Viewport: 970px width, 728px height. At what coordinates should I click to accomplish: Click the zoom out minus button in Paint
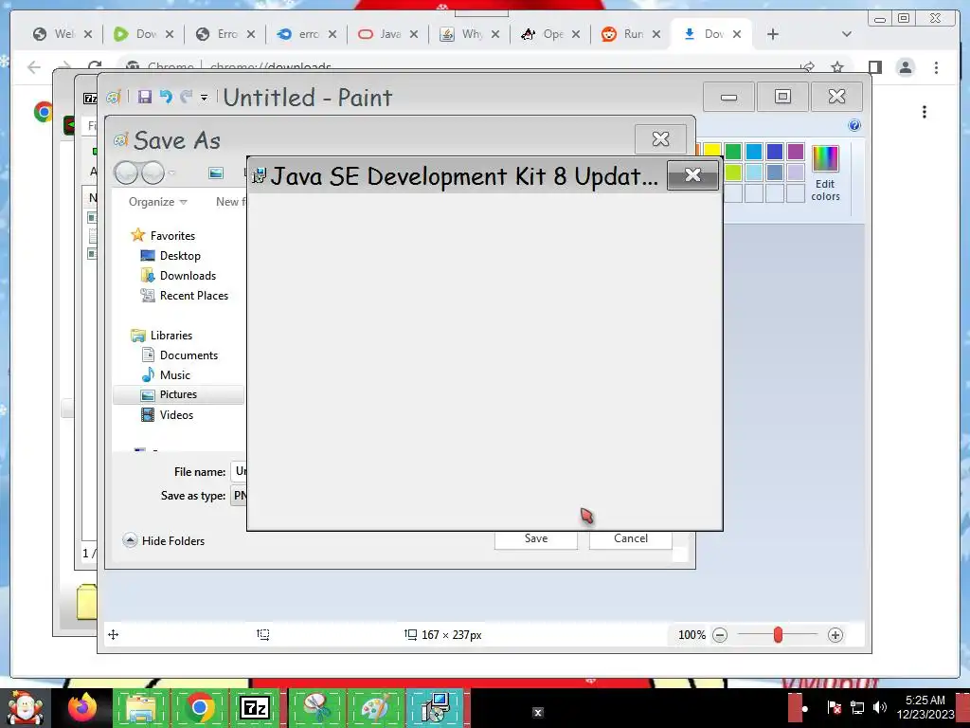(720, 635)
